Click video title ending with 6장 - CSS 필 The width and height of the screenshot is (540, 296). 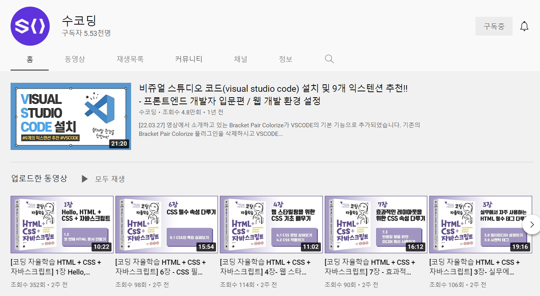click(160, 267)
